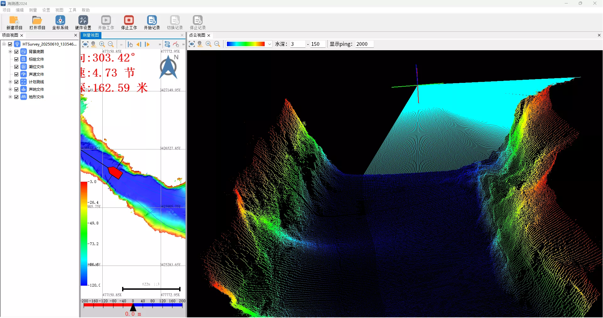Uncheck the 声速文件 checkbox
The width and height of the screenshot is (603, 318).
pyautogui.click(x=16, y=74)
